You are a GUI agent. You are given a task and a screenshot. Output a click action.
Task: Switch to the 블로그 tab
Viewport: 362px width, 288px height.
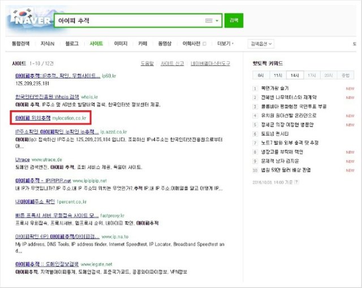72,43
